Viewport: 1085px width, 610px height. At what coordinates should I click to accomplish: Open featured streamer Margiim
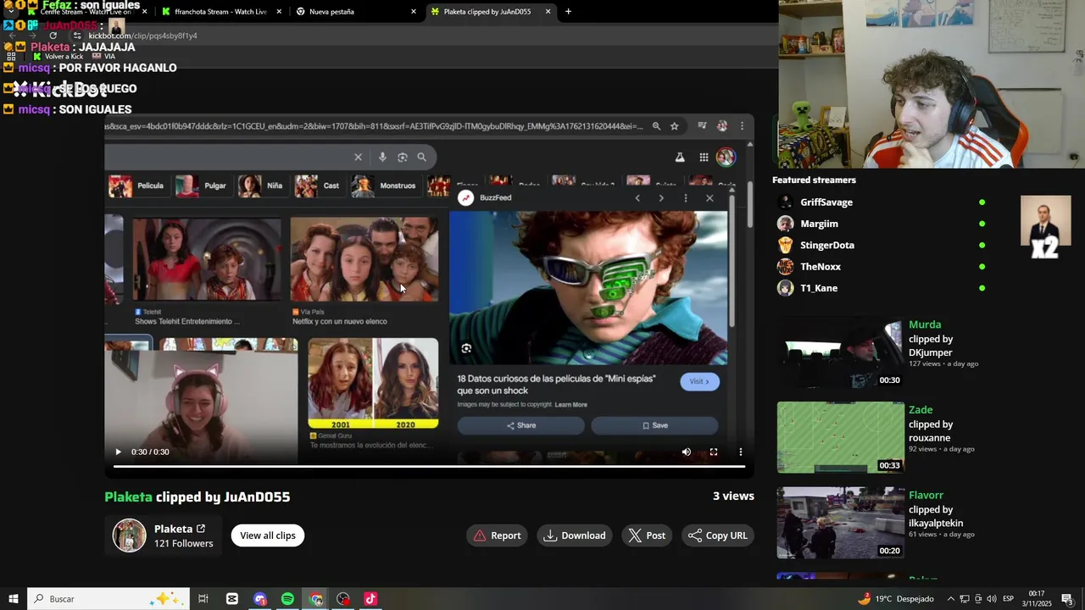click(x=819, y=224)
